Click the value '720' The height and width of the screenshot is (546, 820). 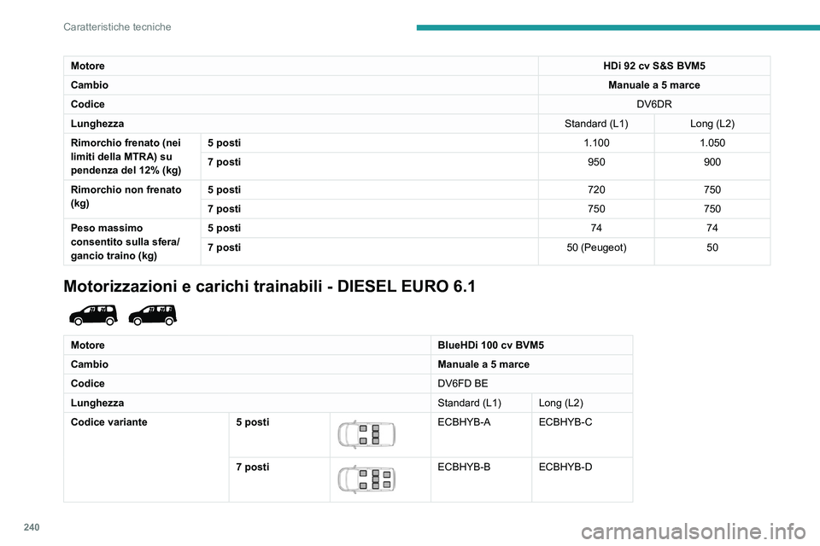point(596,189)
